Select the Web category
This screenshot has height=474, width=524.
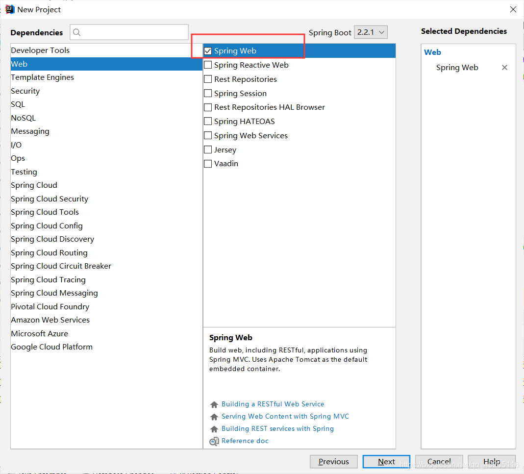[x=106, y=64]
